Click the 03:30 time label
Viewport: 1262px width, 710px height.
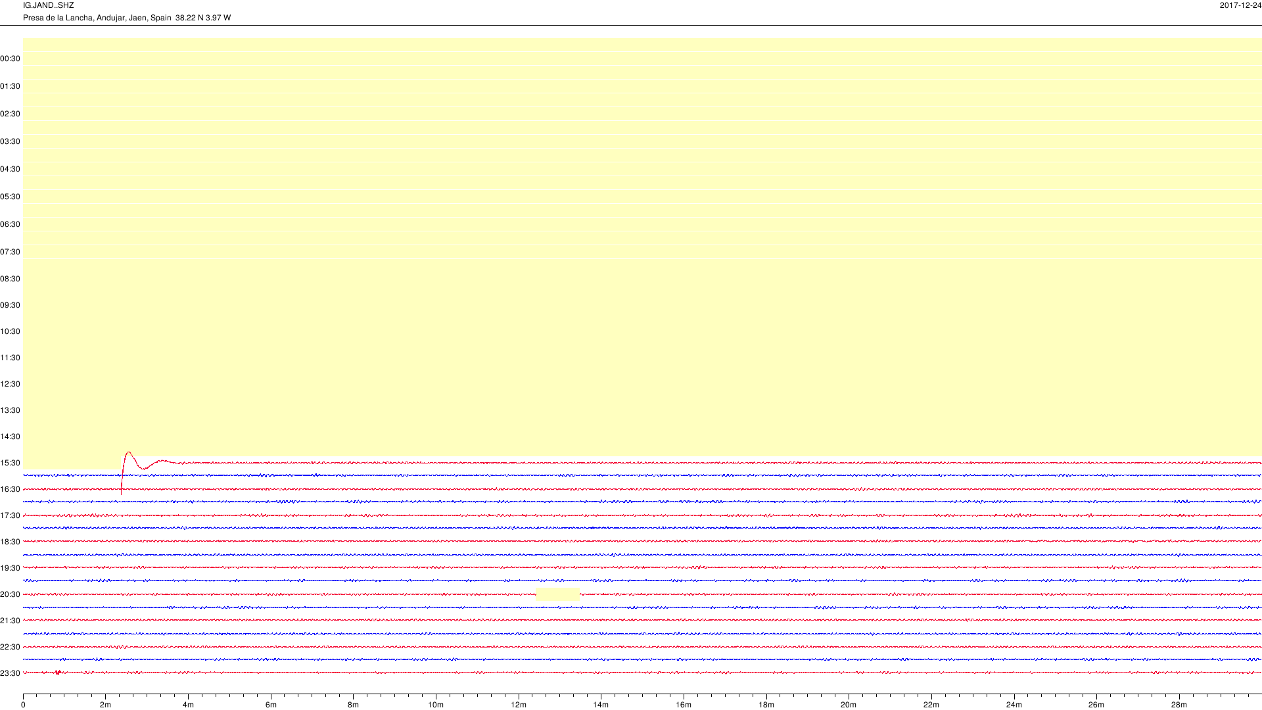tap(10, 141)
